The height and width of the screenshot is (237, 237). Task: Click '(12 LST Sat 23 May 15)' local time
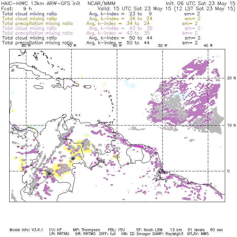205,9
